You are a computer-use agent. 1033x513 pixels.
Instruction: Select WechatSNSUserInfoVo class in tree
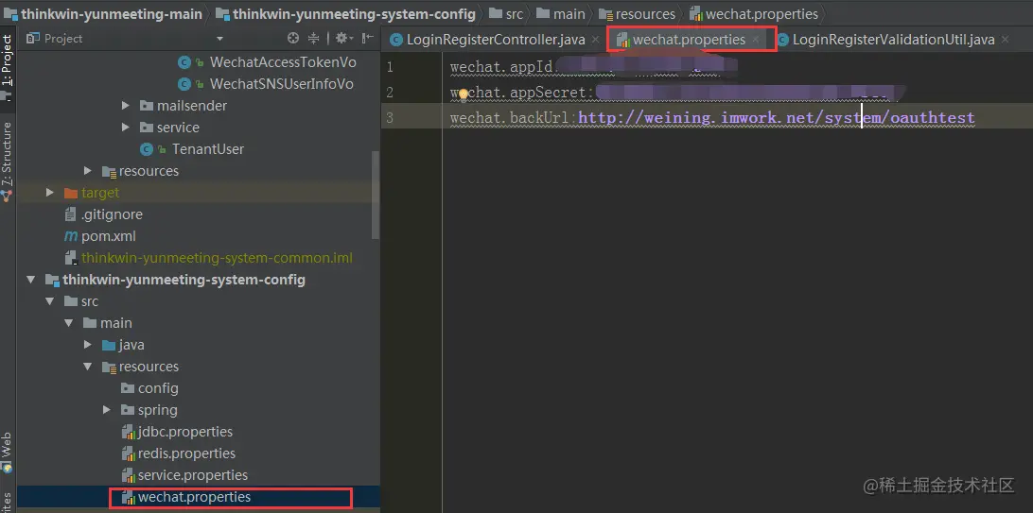click(281, 84)
